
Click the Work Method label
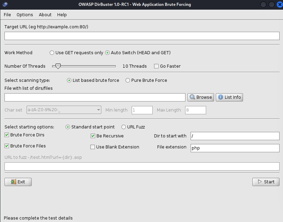pyautogui.click(x=18, y=52)
